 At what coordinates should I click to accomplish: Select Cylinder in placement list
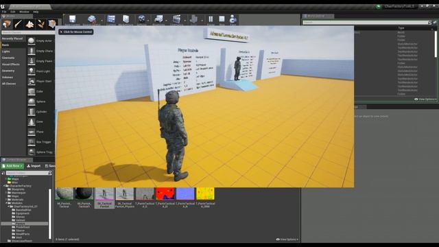click(x=41, y=111)
